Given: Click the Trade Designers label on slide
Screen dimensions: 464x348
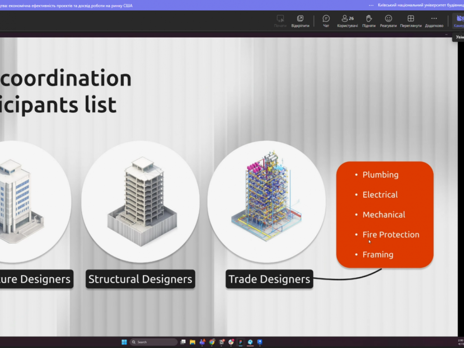Looking at the screenshot, I should pos(269,279).
